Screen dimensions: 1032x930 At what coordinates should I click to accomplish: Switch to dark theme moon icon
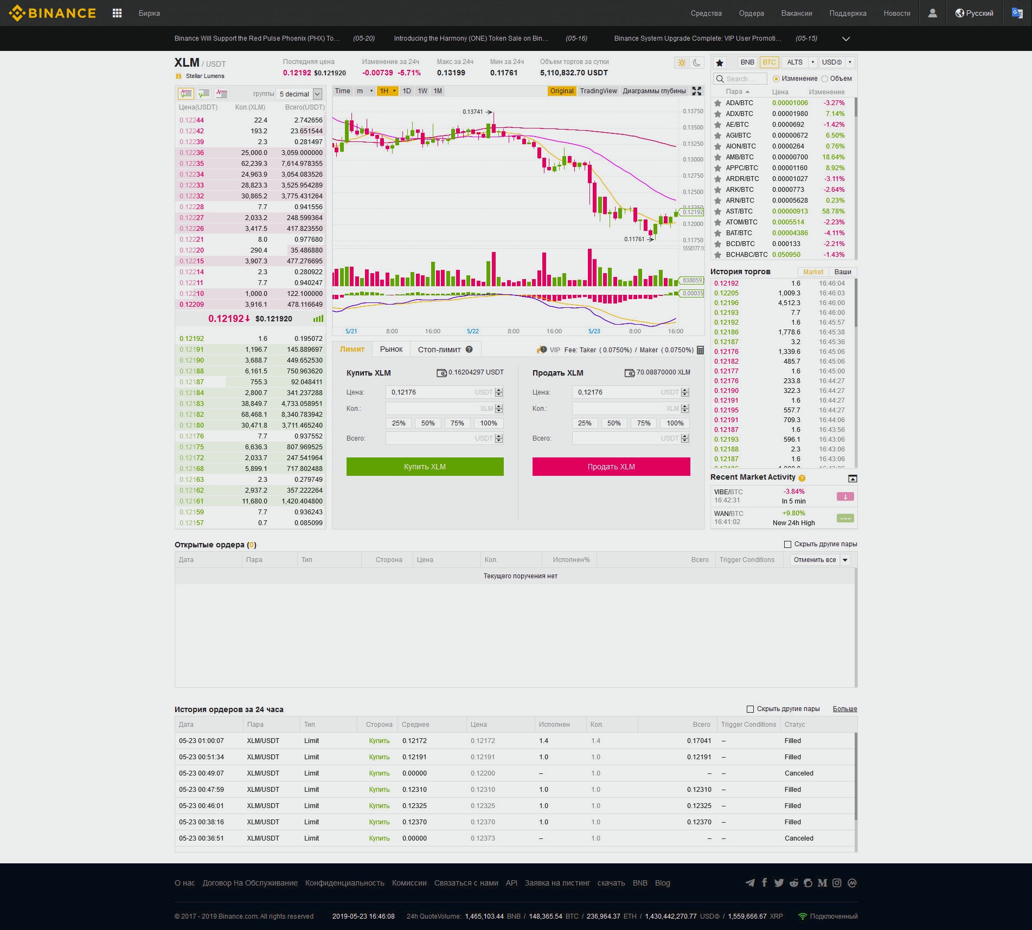(697, 63)
